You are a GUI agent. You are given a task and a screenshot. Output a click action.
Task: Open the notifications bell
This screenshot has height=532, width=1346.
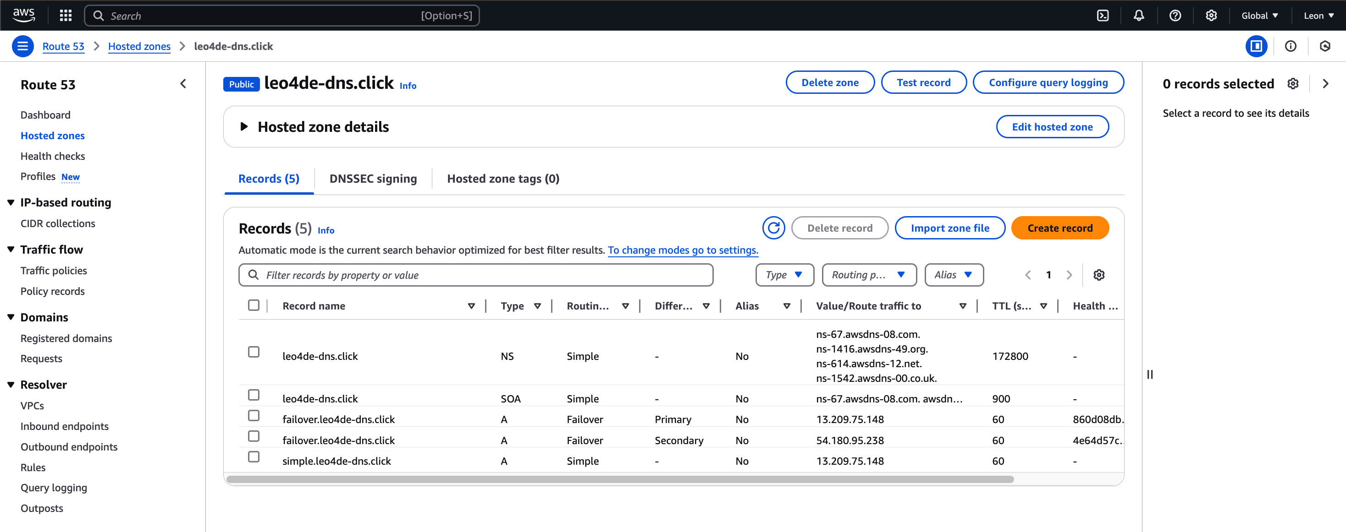1139,16
